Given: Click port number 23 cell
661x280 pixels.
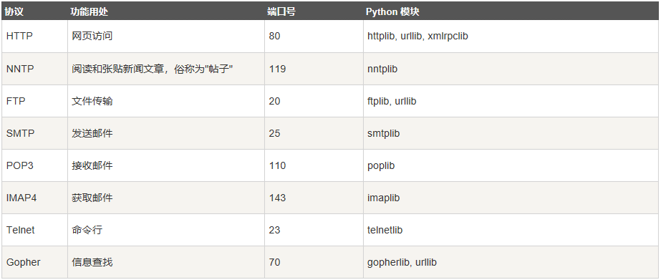Looking at the screenshot, I should 314,230.
